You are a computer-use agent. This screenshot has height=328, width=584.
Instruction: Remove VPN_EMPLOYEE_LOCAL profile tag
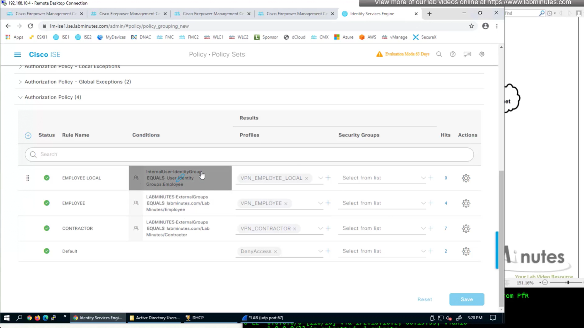click(x=307, y=178)
